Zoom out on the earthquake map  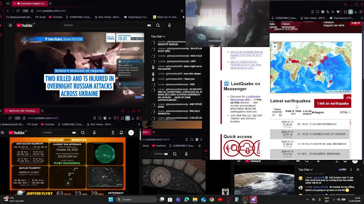(275, 51)
